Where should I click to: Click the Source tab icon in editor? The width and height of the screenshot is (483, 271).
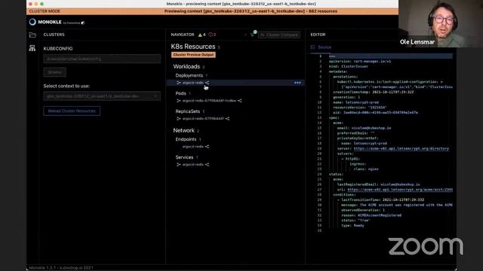[312, 47]
